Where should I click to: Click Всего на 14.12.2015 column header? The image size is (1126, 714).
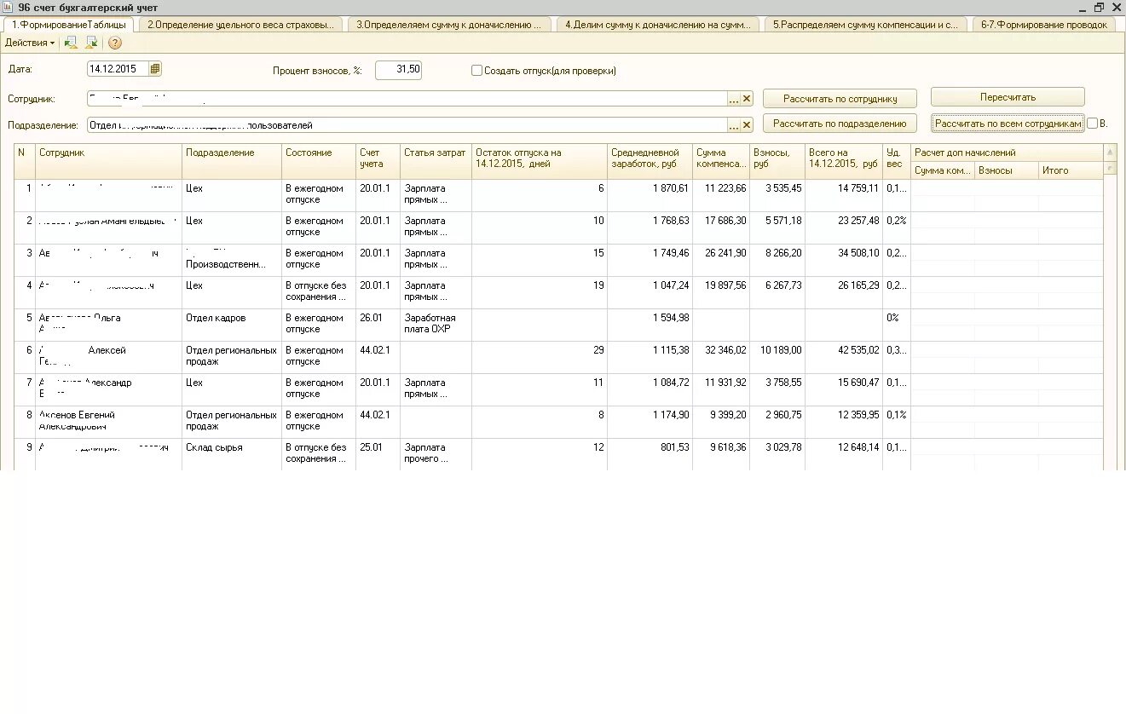coord(844,161)
